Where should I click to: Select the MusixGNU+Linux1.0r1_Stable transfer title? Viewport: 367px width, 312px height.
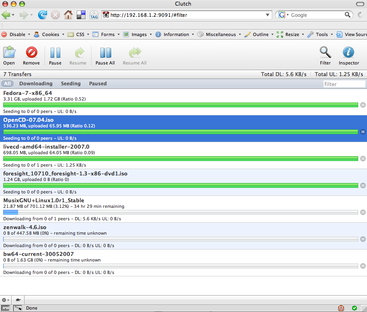click(x=44, y=200)
